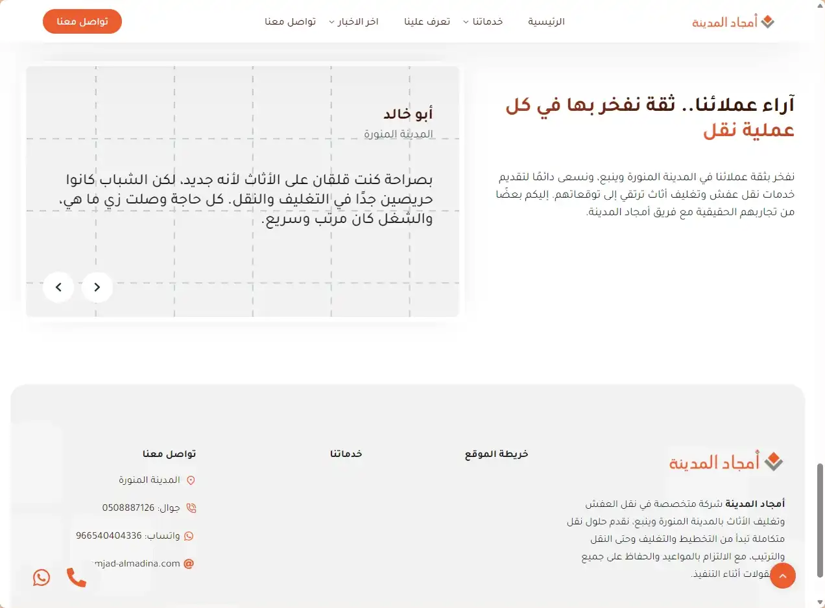The width and height of the screenshot is (825, 608).
Task: Click reviewer name أبو خالد
Action: (408, 114)
